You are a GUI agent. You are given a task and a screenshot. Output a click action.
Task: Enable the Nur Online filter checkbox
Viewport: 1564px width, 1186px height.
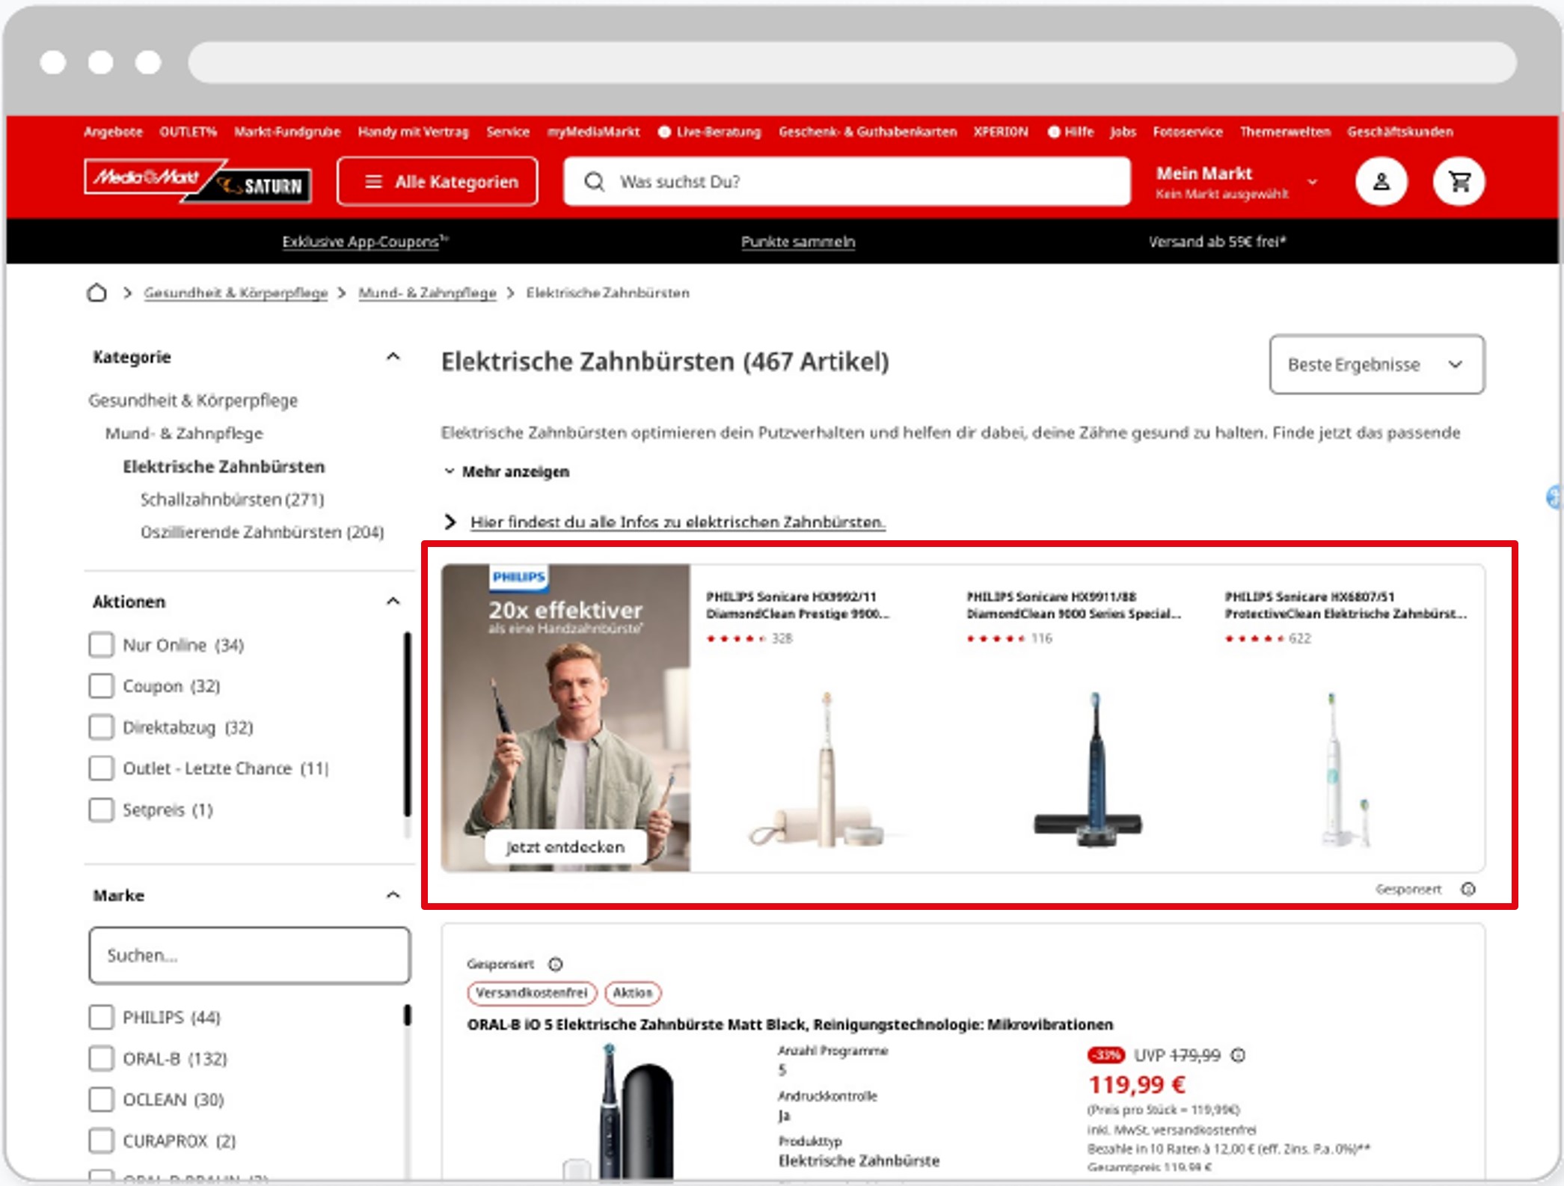[102, 645]
